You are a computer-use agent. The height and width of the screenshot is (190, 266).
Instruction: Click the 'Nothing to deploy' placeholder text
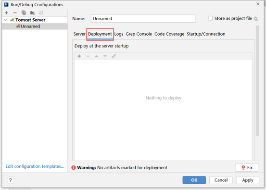(164, 98)
